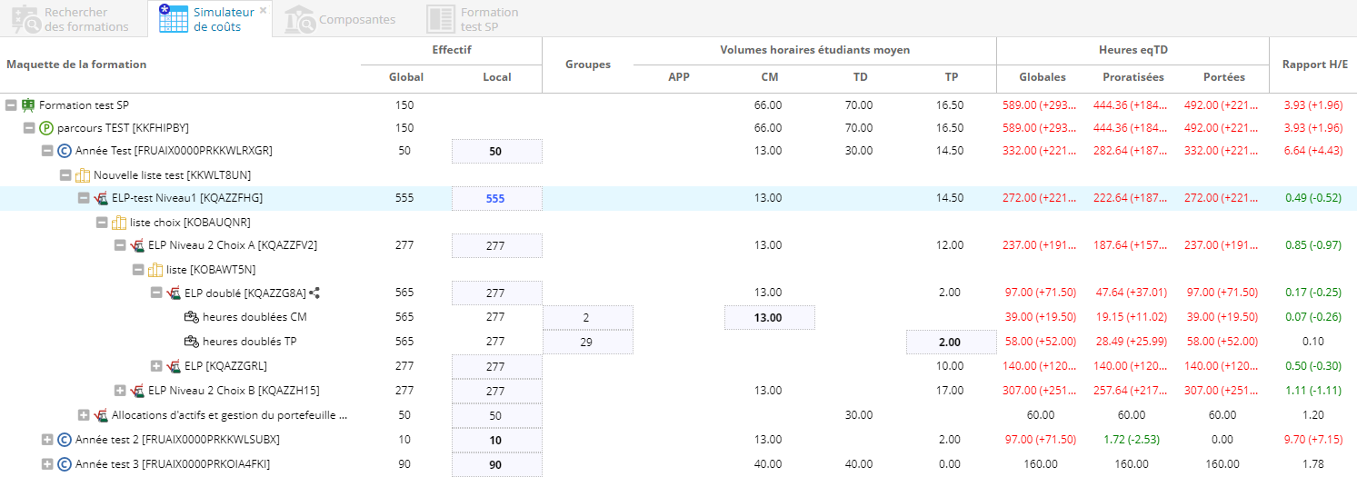Collapse the ELP doublé node
Image resolution: width=1357 pixels, height=477 pixels.
coord(156,293)
